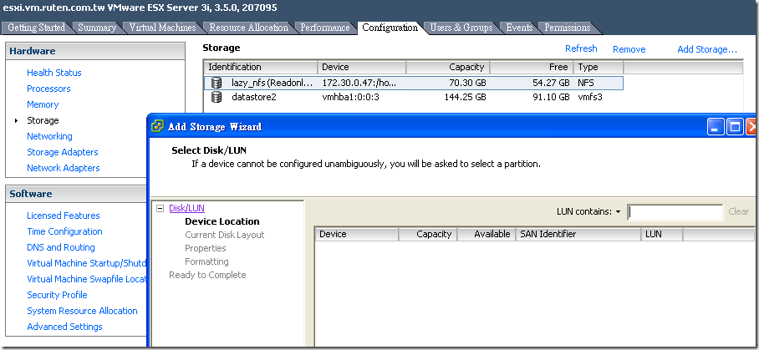Open the Virtual Machines tab
Viewport: 759px width, 350px height.
(162, 28)
